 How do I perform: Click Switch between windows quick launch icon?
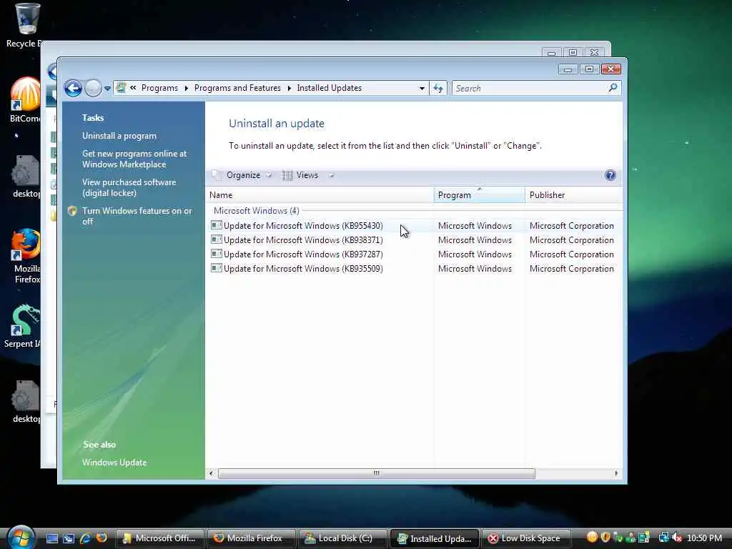tap(69, 538)
